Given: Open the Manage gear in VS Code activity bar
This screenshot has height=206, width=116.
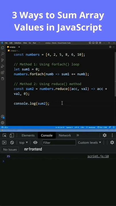Looking at the screenshot, I should point(3,123).
